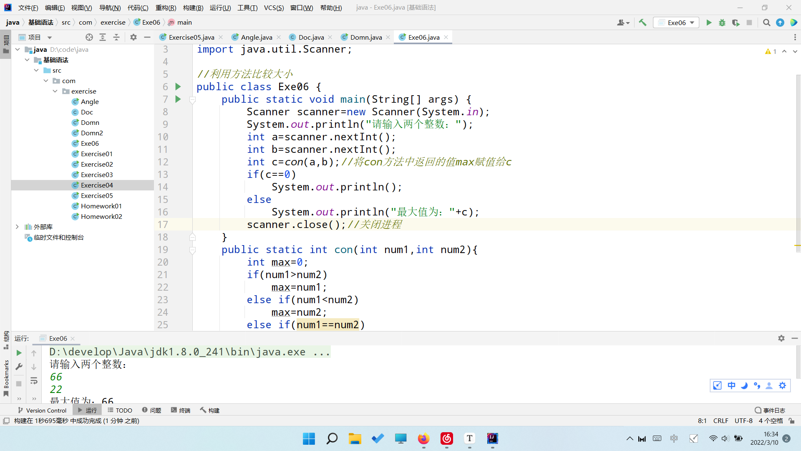
Task: Rerun Exe06 in the Run console
Action: pyautogui.click(x=19, y=353)
